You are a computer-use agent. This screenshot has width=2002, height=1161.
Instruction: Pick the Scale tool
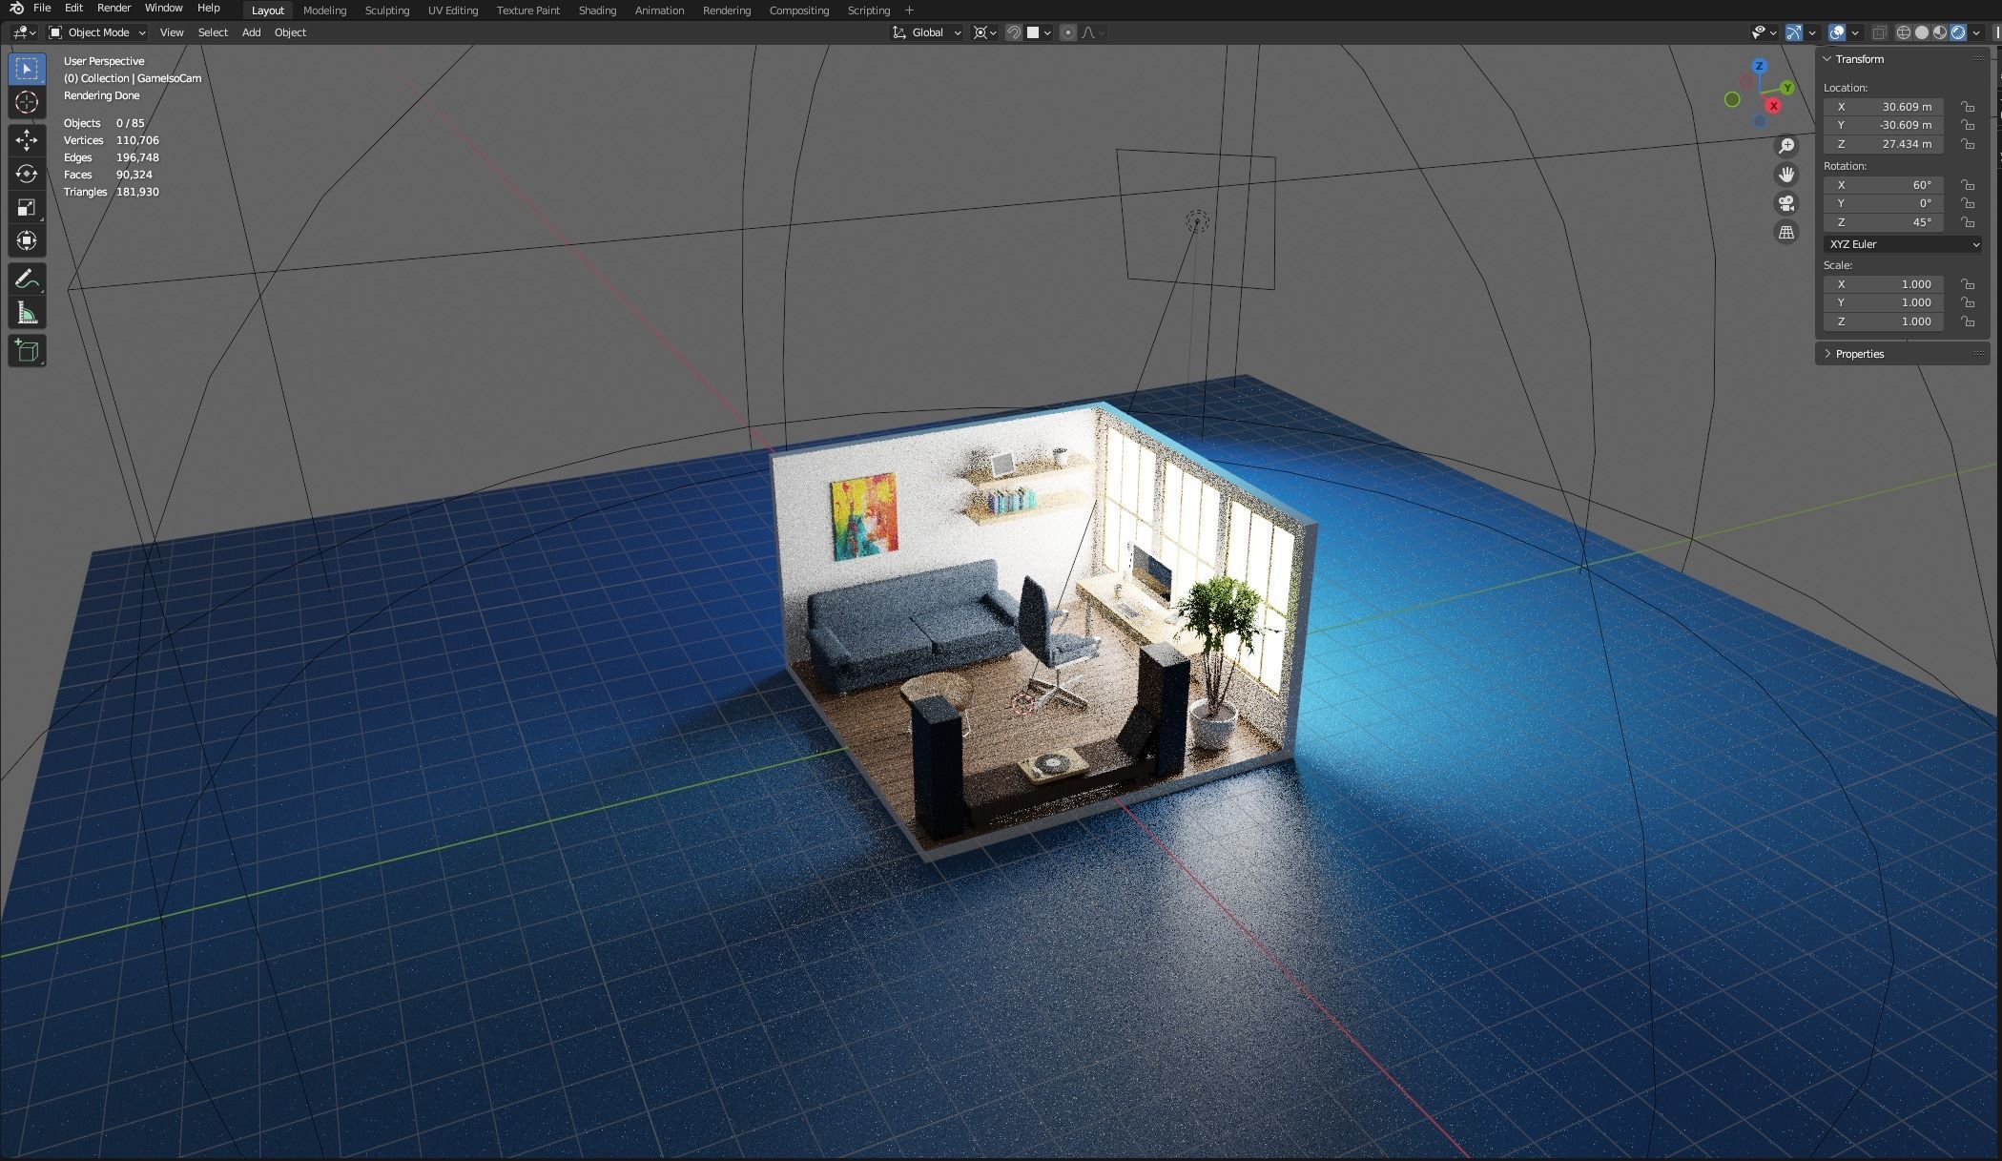click(x=27, y=207)
